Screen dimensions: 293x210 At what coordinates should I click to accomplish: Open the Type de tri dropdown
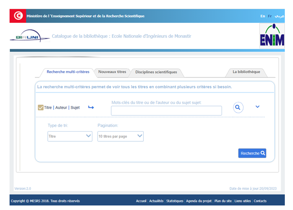[70, 136]
